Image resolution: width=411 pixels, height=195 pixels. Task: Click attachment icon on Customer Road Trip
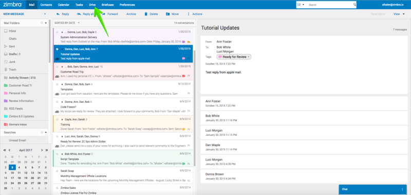pos(57,76)
